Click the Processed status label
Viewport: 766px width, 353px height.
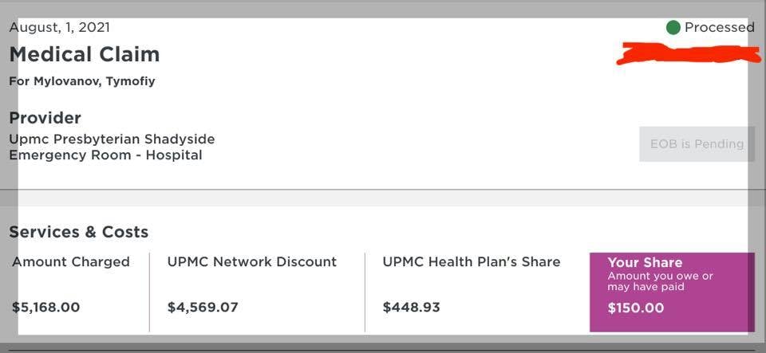coord(719,27)
